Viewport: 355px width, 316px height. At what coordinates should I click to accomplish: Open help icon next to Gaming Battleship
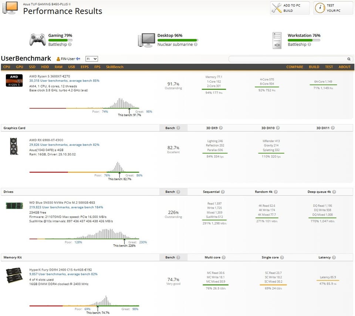[70, 45]
